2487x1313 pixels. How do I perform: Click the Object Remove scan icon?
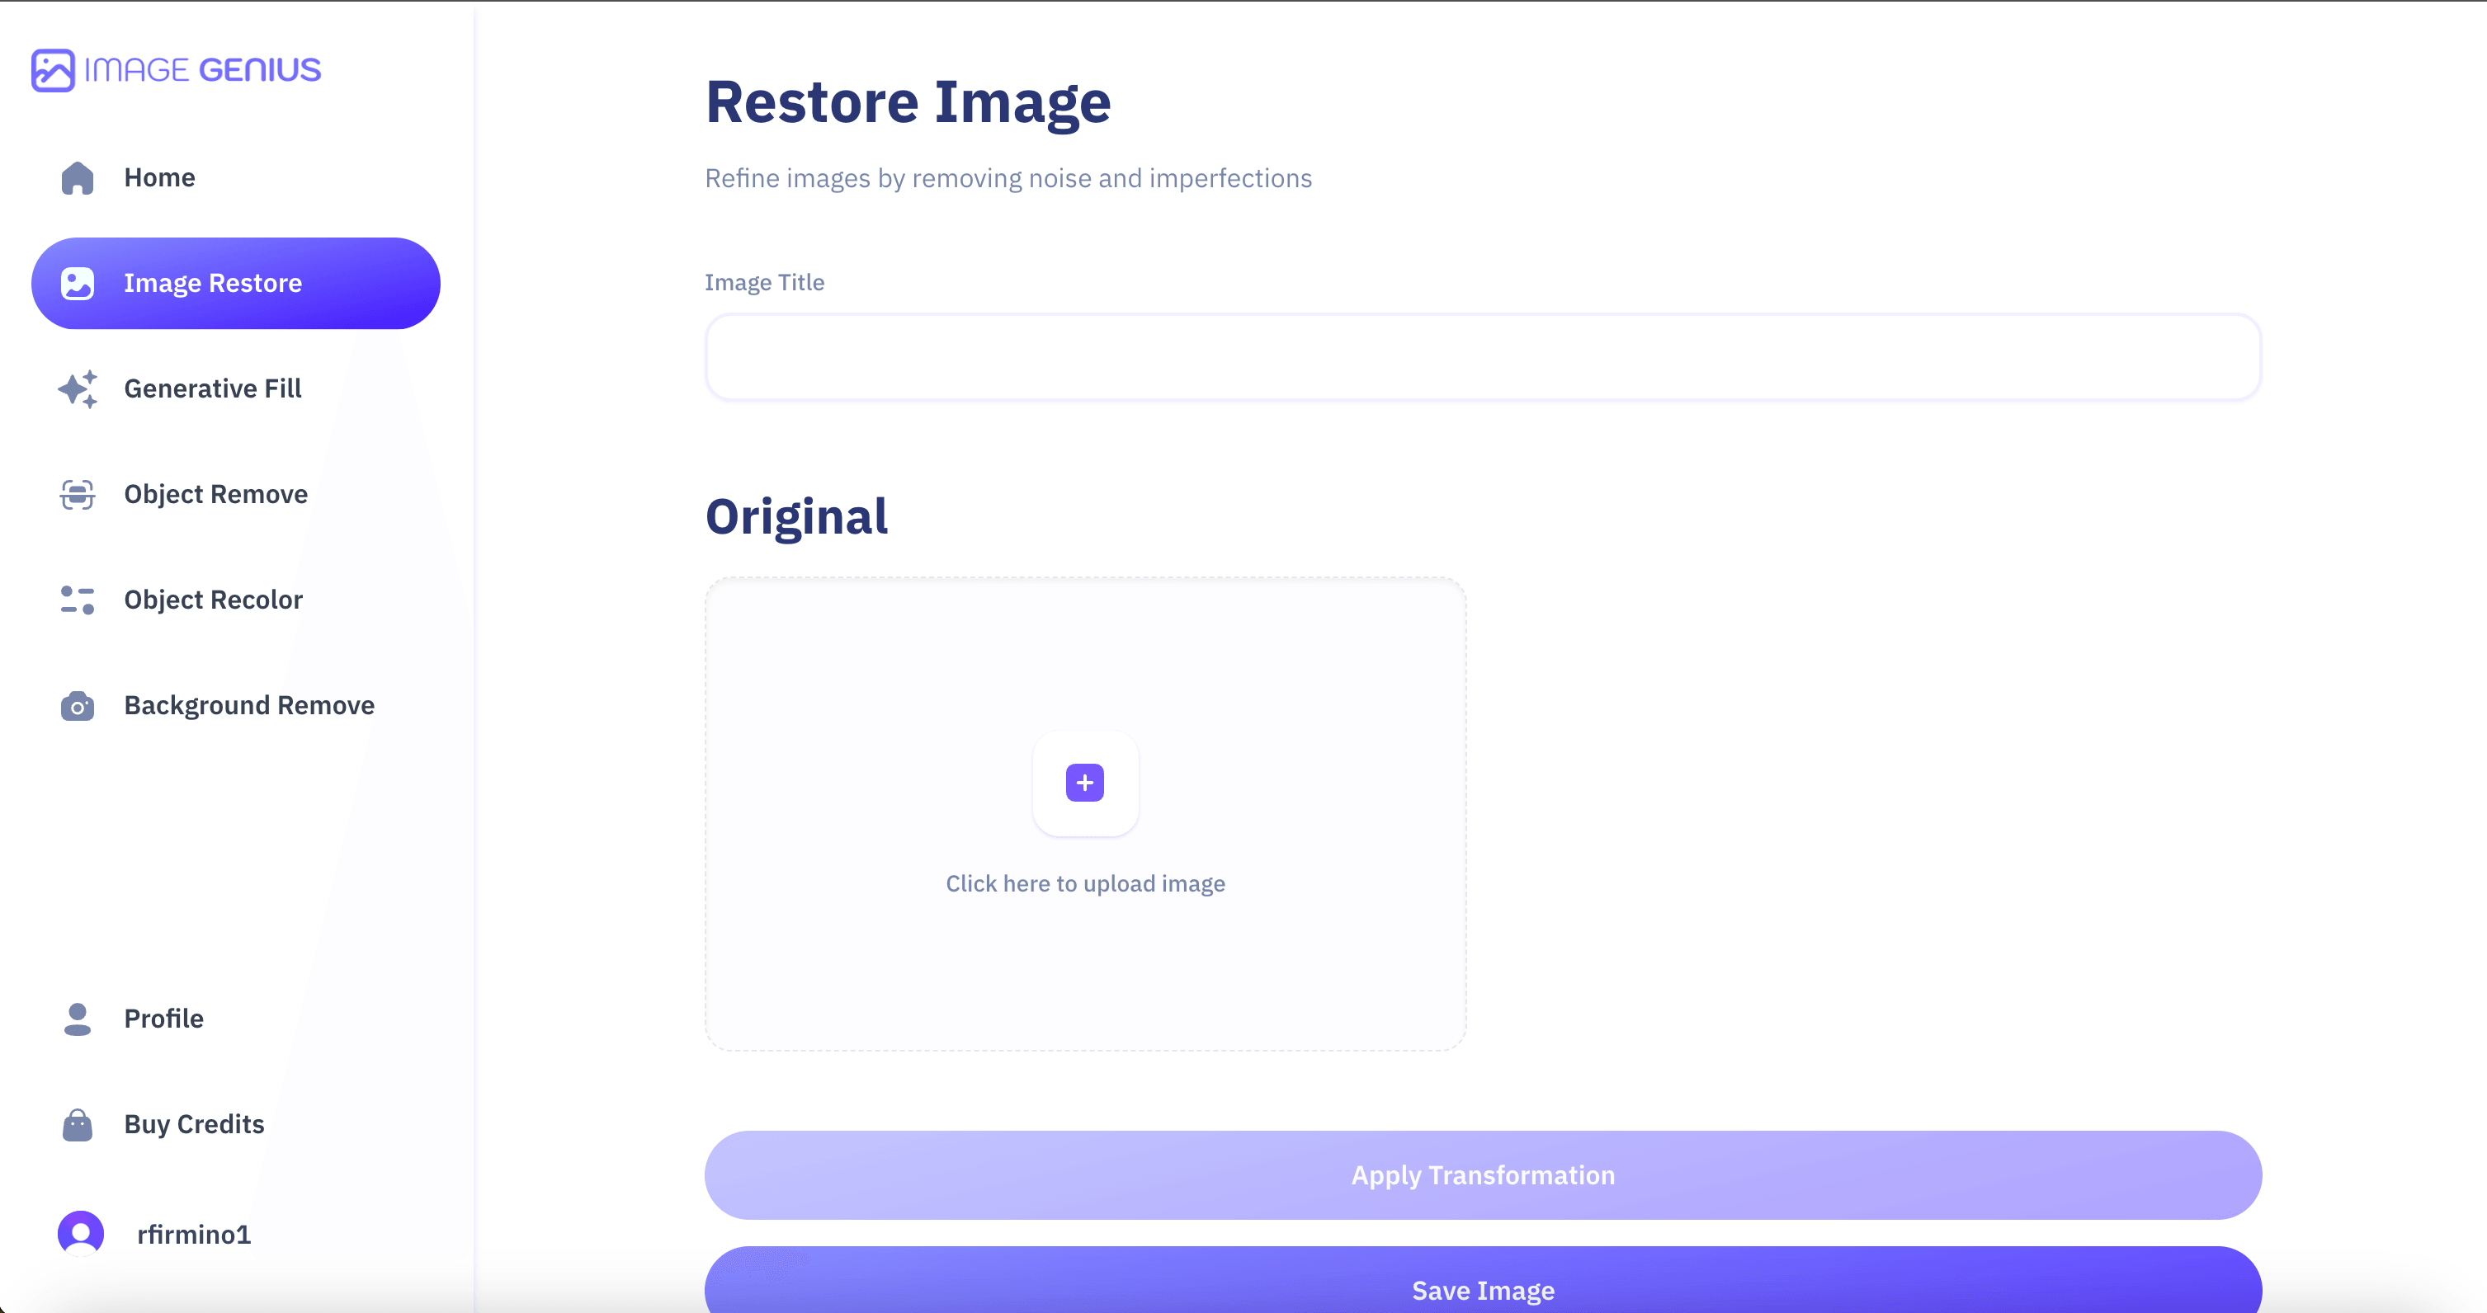[78, 494]
